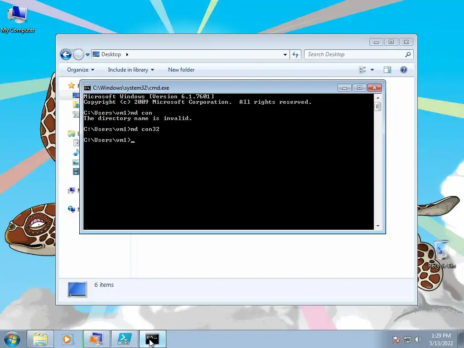Close the Explorer Desktop window
464x348 pixels.
[x=406, y=42]
